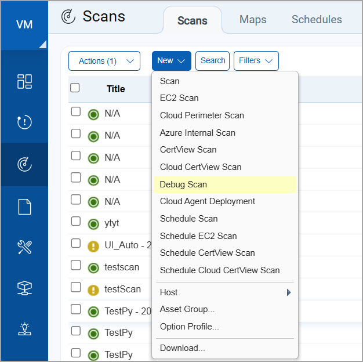This screenshot has height=362, width=363.
Task: Expand the Actions (1) dropdown
Action: pyautogui.click(x=104, y=61)
